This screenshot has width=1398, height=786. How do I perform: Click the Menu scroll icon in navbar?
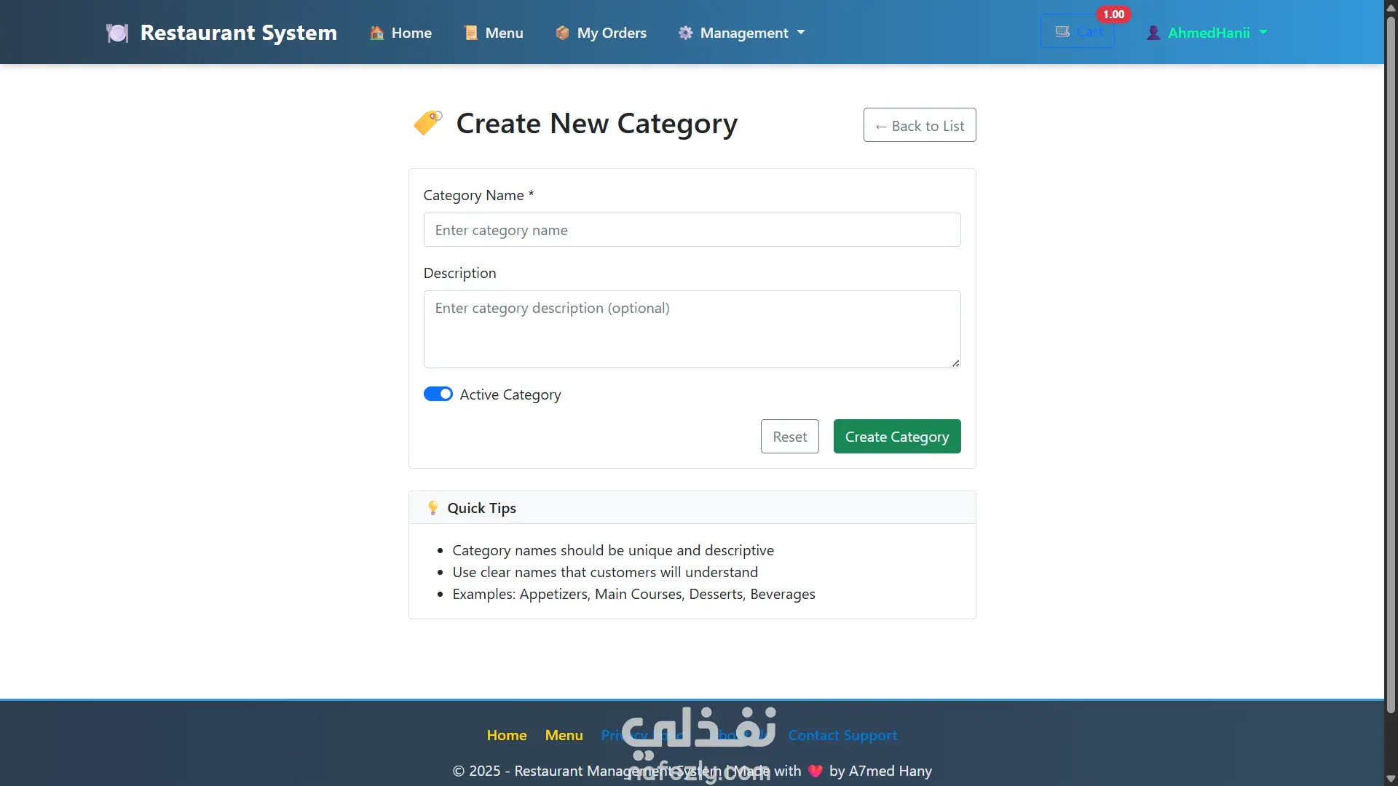tap(471, 33)
